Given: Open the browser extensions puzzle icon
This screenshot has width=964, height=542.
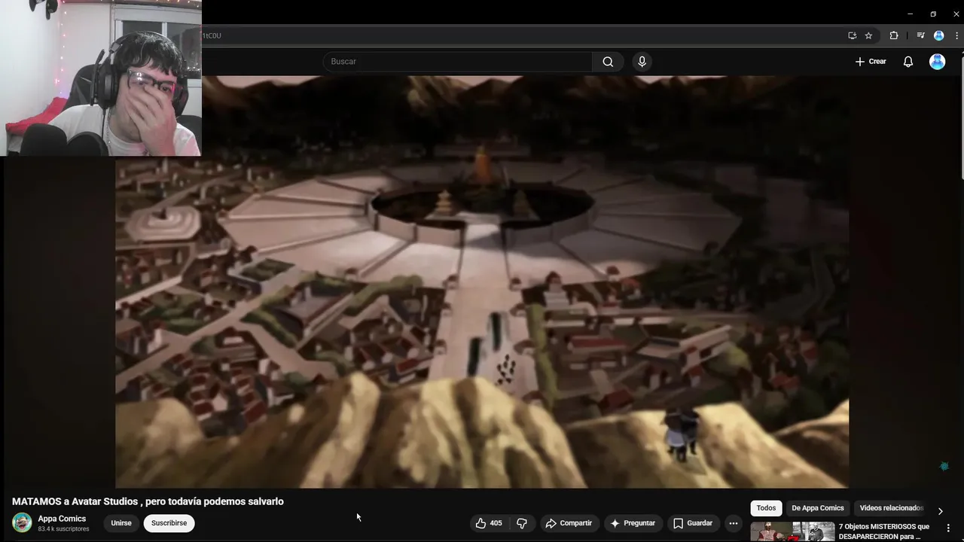Looking at the screenshot, I should [x=894, y=35].
